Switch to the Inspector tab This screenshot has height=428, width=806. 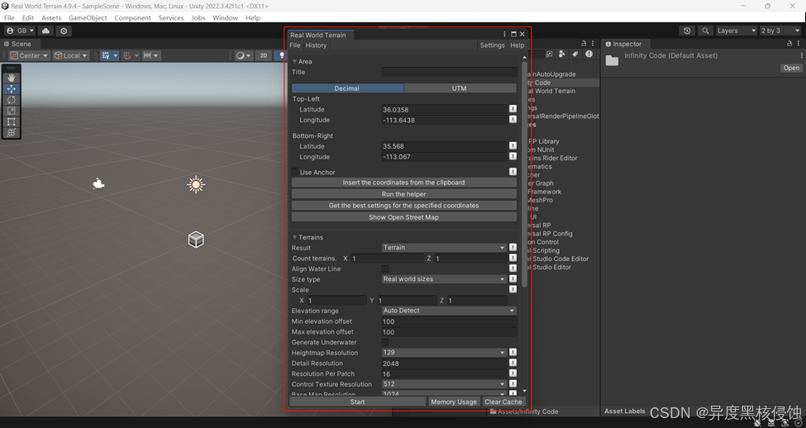[x=624, y=44]
